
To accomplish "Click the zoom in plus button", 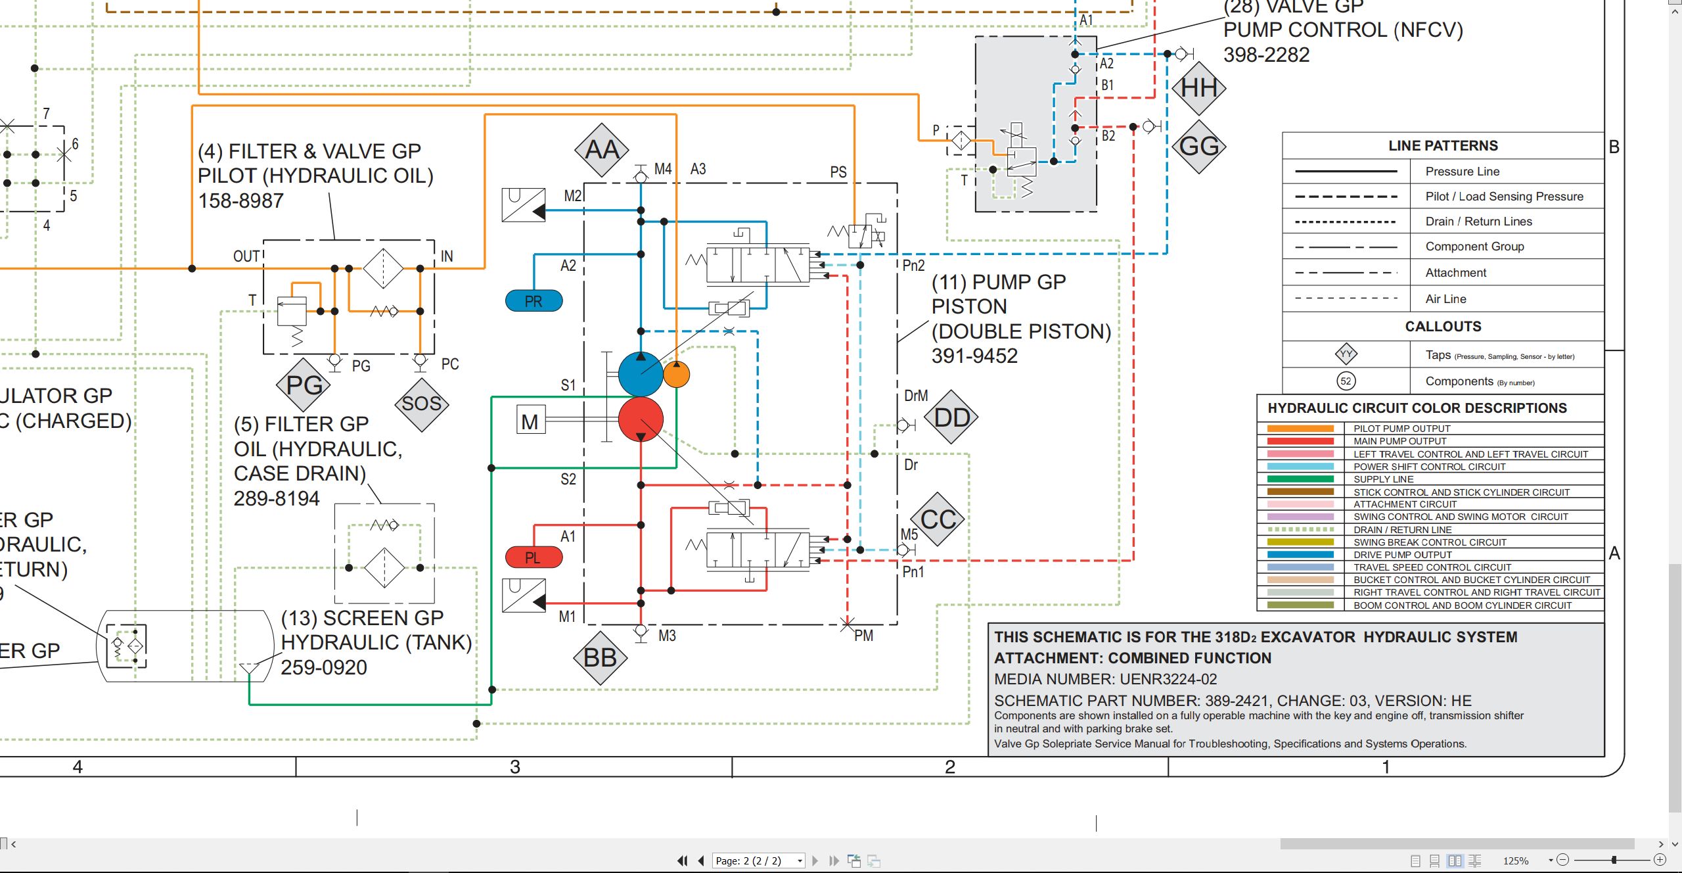I will pos(1660,860).
